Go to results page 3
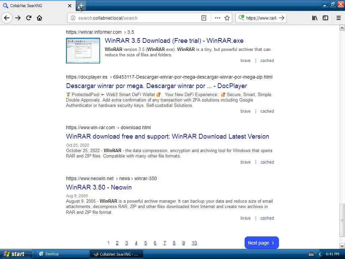The height and width of the screenshot is (259, 345). pos(127,243)
